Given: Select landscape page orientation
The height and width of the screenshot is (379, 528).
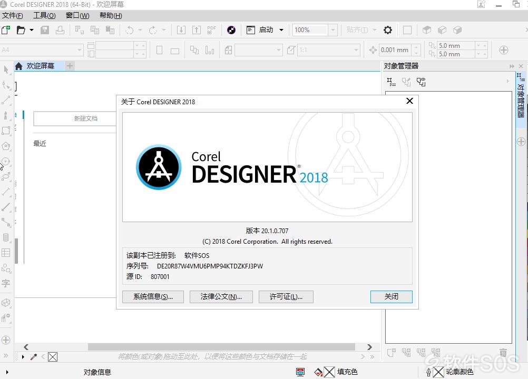Looking at the screenshot, I should tap(175, 51).
